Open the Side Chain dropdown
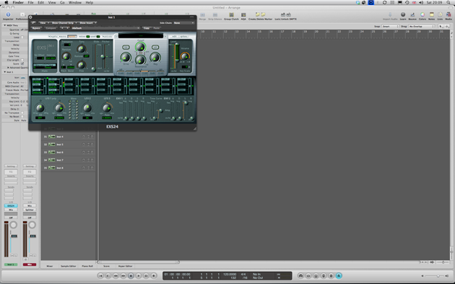 [183, 23]
